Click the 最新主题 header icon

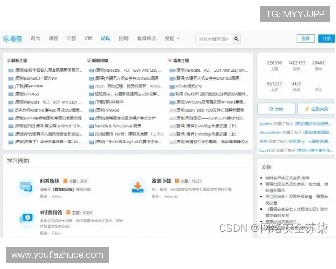click(8, 61)
